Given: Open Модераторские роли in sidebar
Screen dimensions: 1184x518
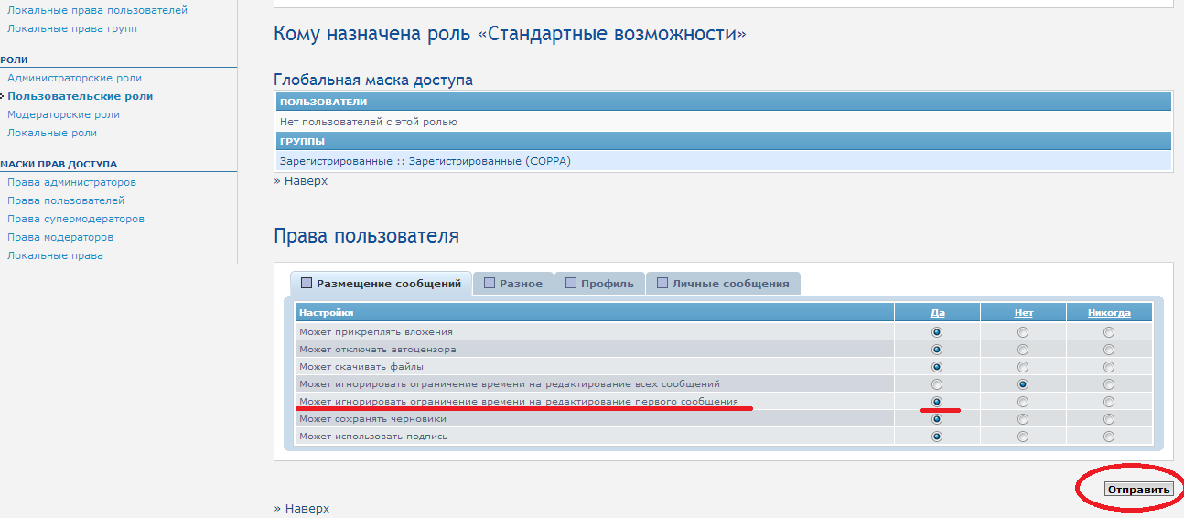Looking at the screenshot, I should 63,114.
